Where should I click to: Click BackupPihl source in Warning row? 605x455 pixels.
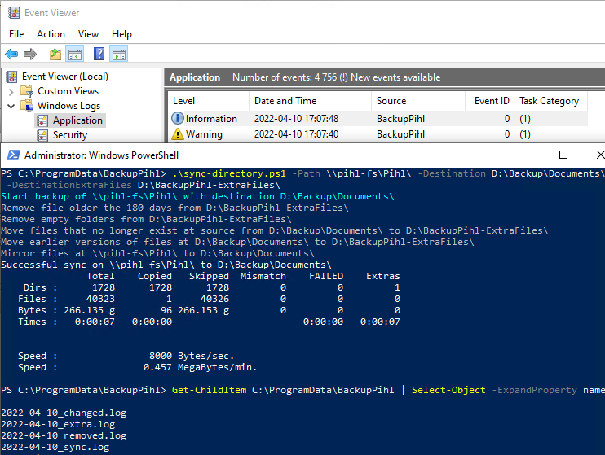400,134
